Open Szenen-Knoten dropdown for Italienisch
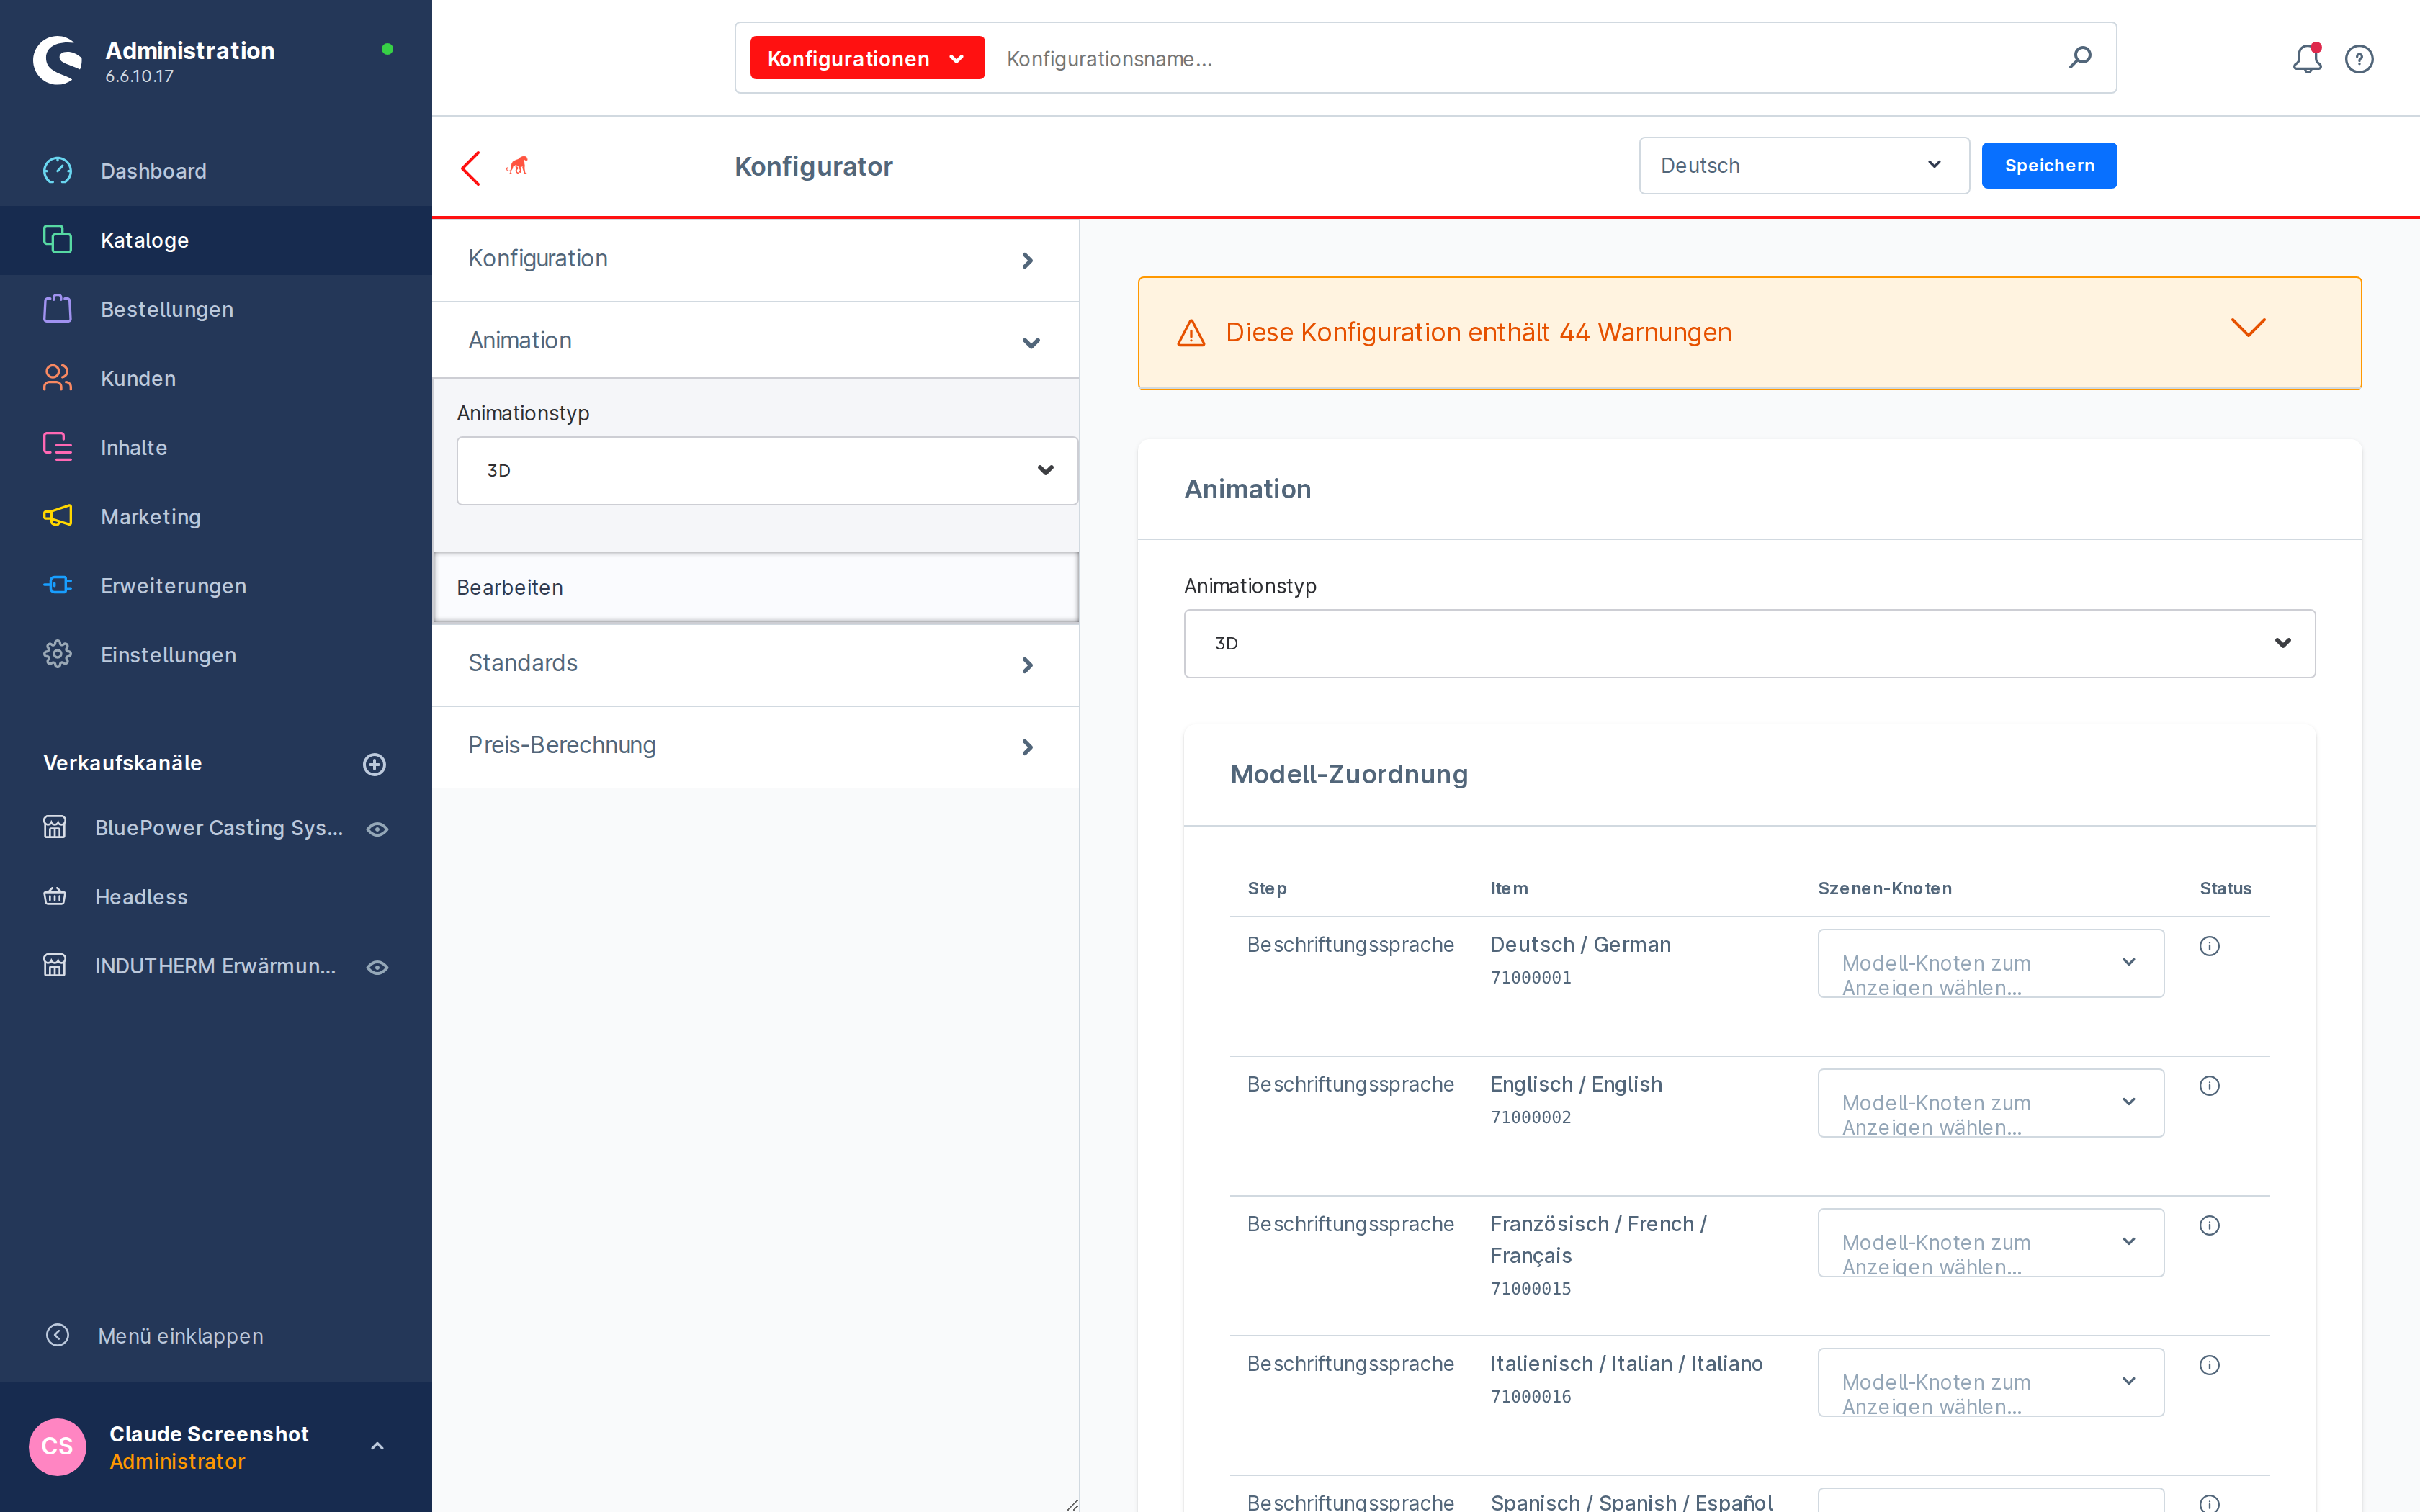 (x=1990, y=1383)
